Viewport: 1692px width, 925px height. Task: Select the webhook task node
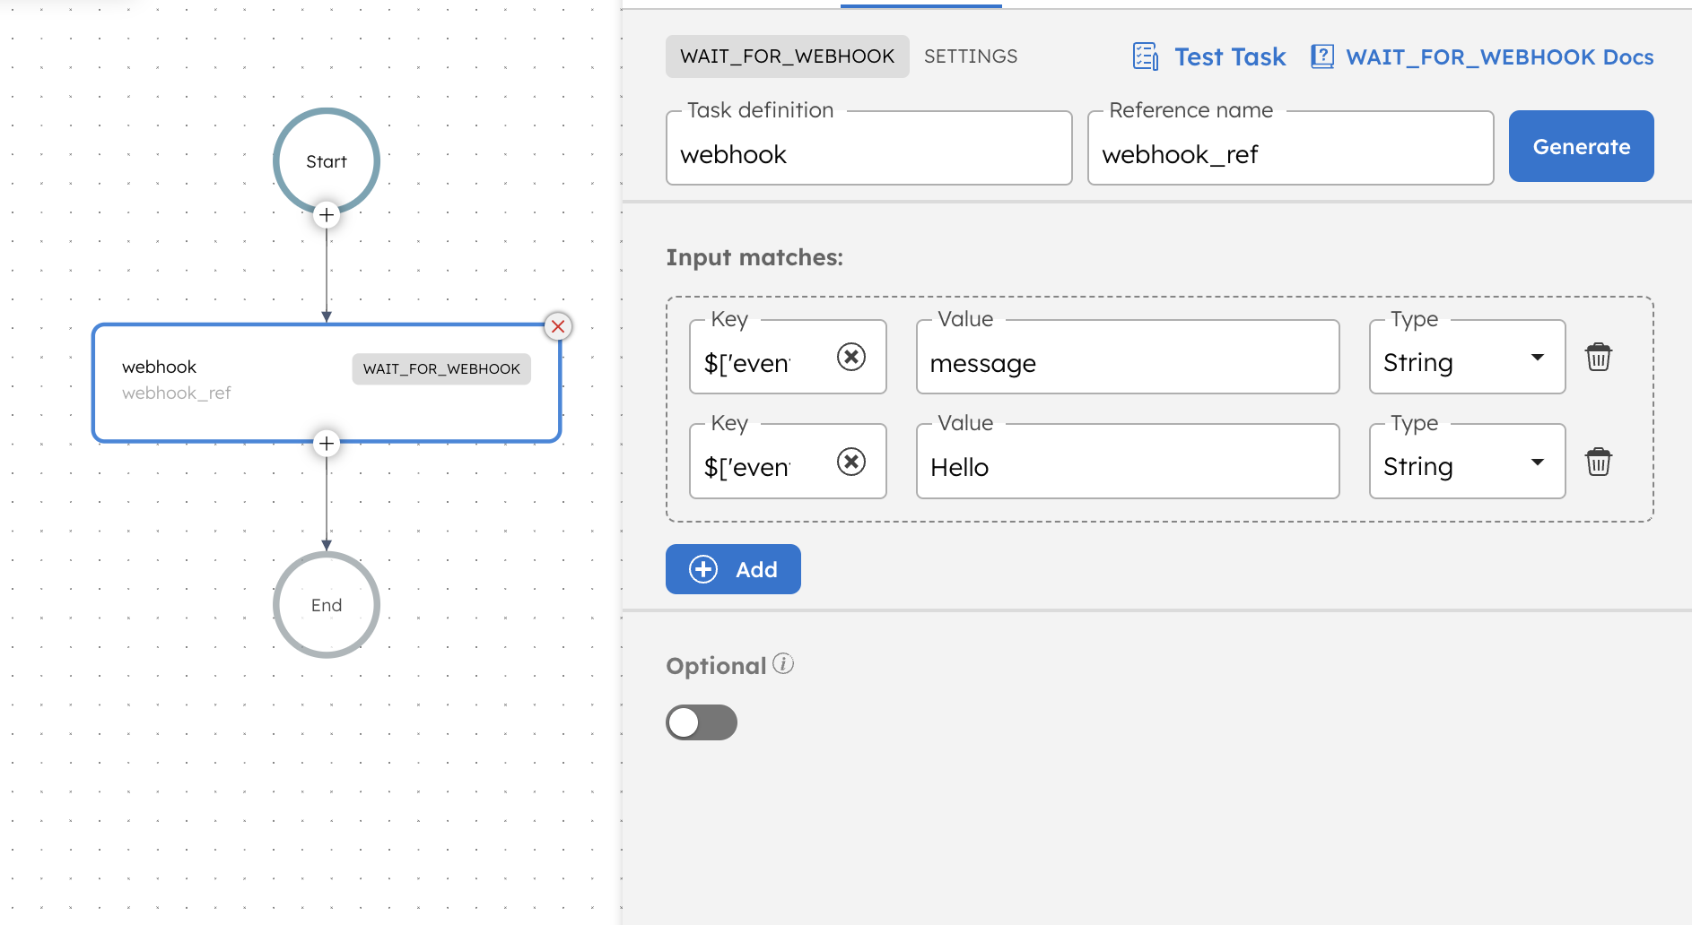click(x=327, y=383)
